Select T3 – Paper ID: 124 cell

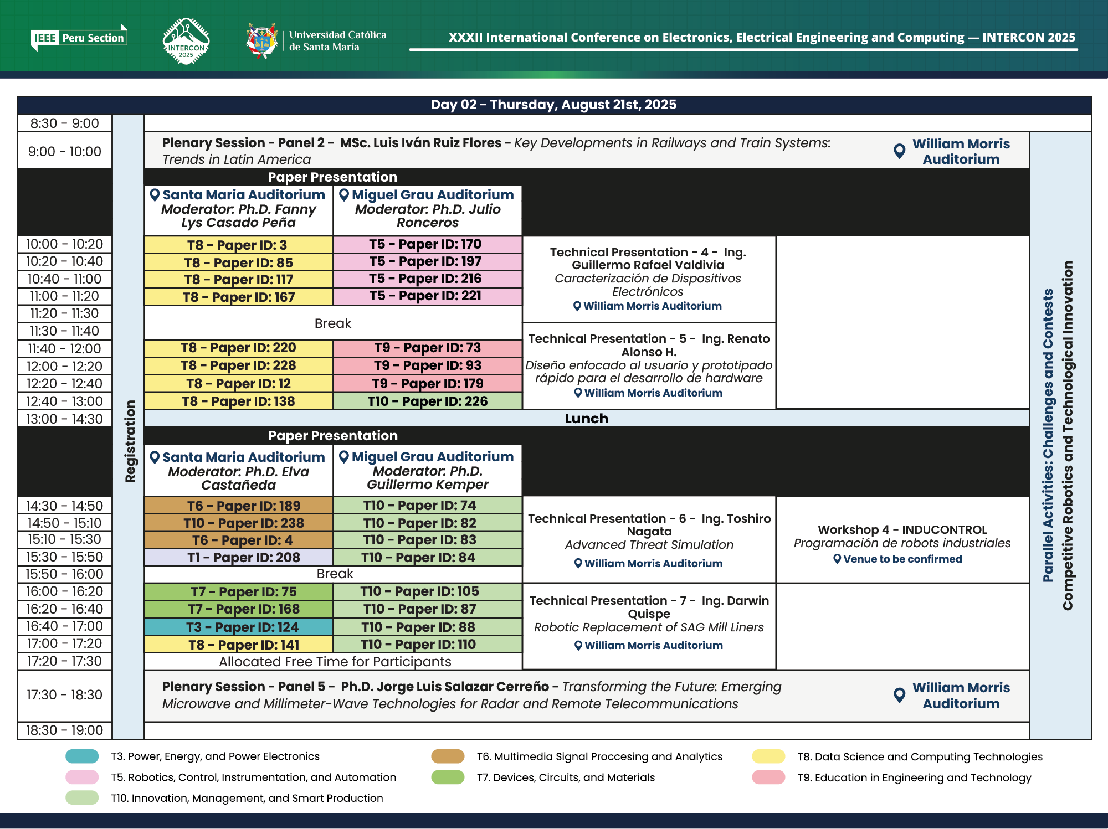click(x=239, y=627)
